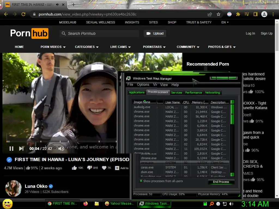Bookmark this page with the star icon
Screen dimensions: 279x209
pos(219,14)
